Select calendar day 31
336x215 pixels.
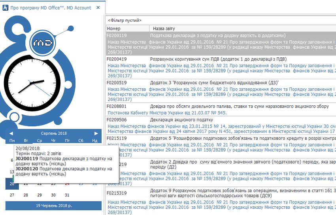(x=67, y=195)
